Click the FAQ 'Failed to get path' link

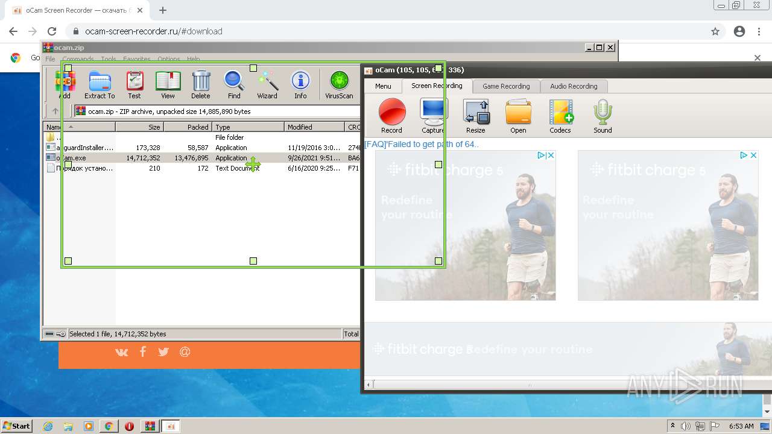(x=422, y=144)
